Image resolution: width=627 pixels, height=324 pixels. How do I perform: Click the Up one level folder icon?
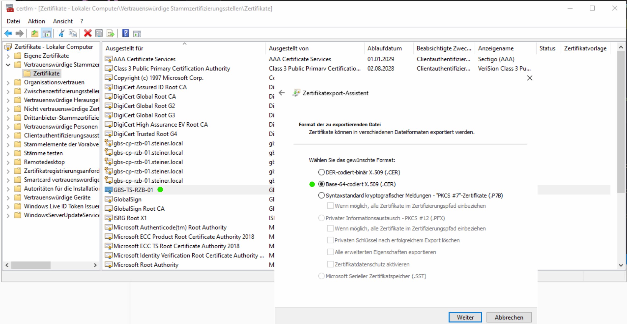pyautogui.click(x=35, y=34)
